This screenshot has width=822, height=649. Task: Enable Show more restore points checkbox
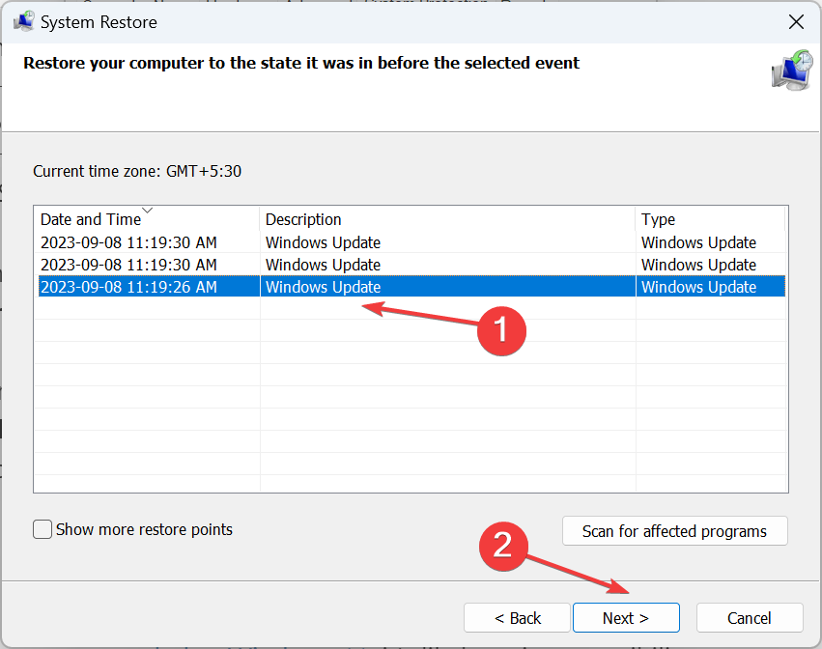tap(43, 529)
